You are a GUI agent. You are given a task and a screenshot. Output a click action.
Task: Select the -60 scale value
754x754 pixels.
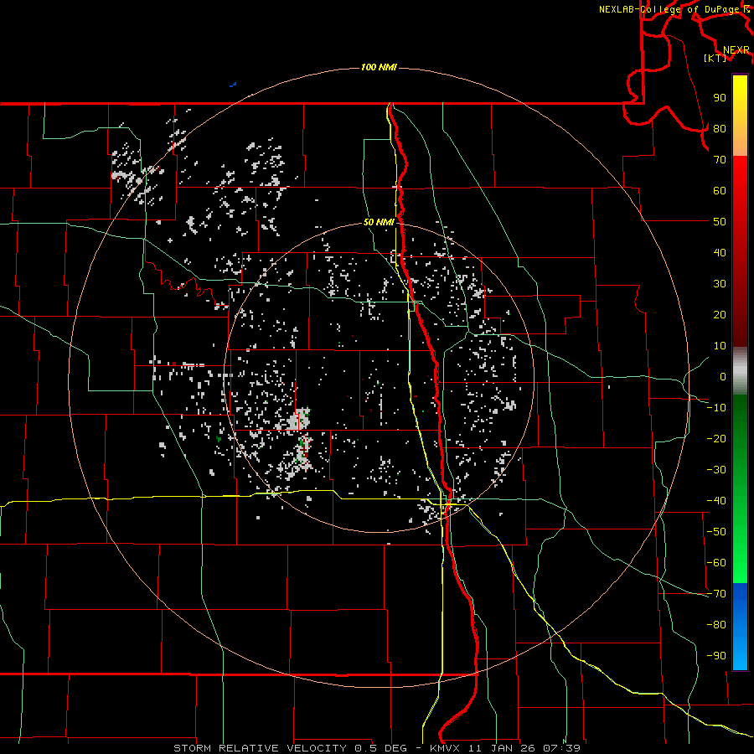(716, 563)
